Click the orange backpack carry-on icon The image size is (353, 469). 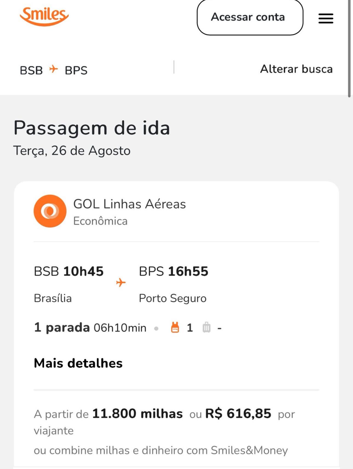click(175, 327)
